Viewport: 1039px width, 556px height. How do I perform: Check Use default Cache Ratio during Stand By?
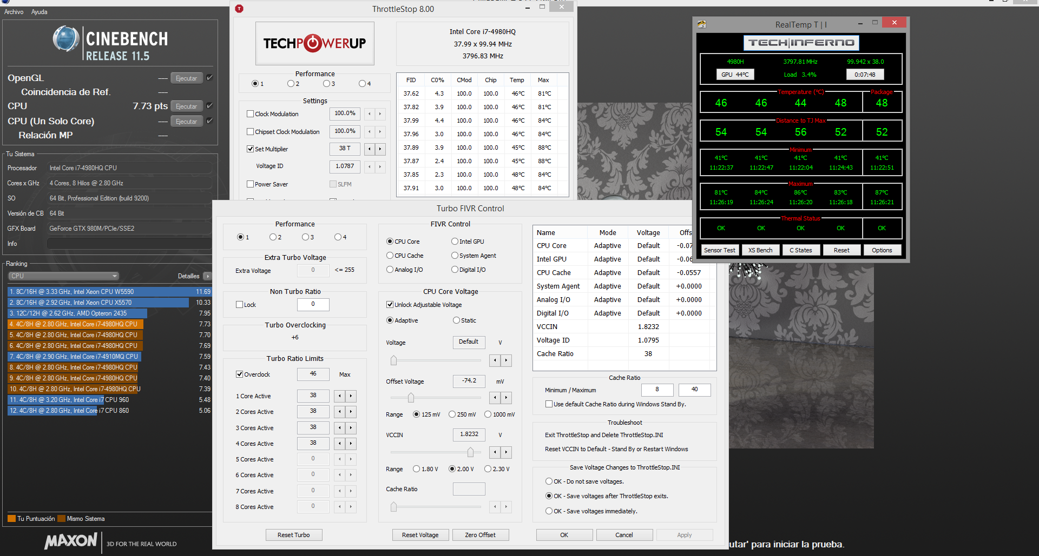549,404
